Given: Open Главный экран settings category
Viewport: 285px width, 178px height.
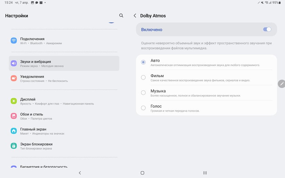Looking at the screenshot, I should (x=64, y=131).
